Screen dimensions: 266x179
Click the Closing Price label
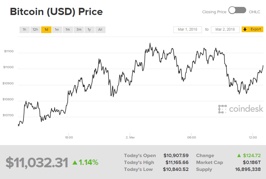click(x=214, y=12)
